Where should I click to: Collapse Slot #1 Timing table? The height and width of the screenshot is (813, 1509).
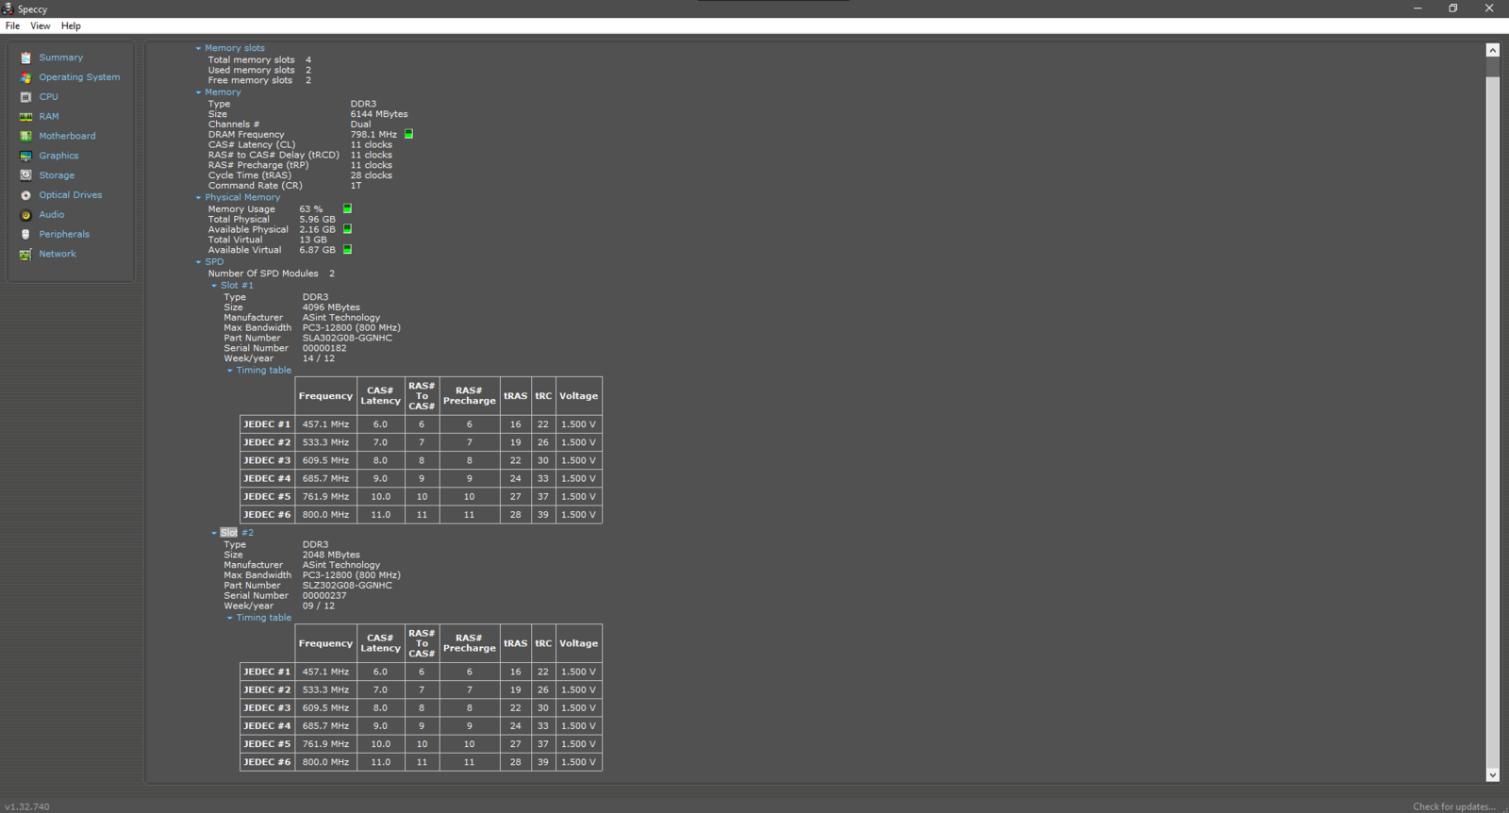coord(229,371)
